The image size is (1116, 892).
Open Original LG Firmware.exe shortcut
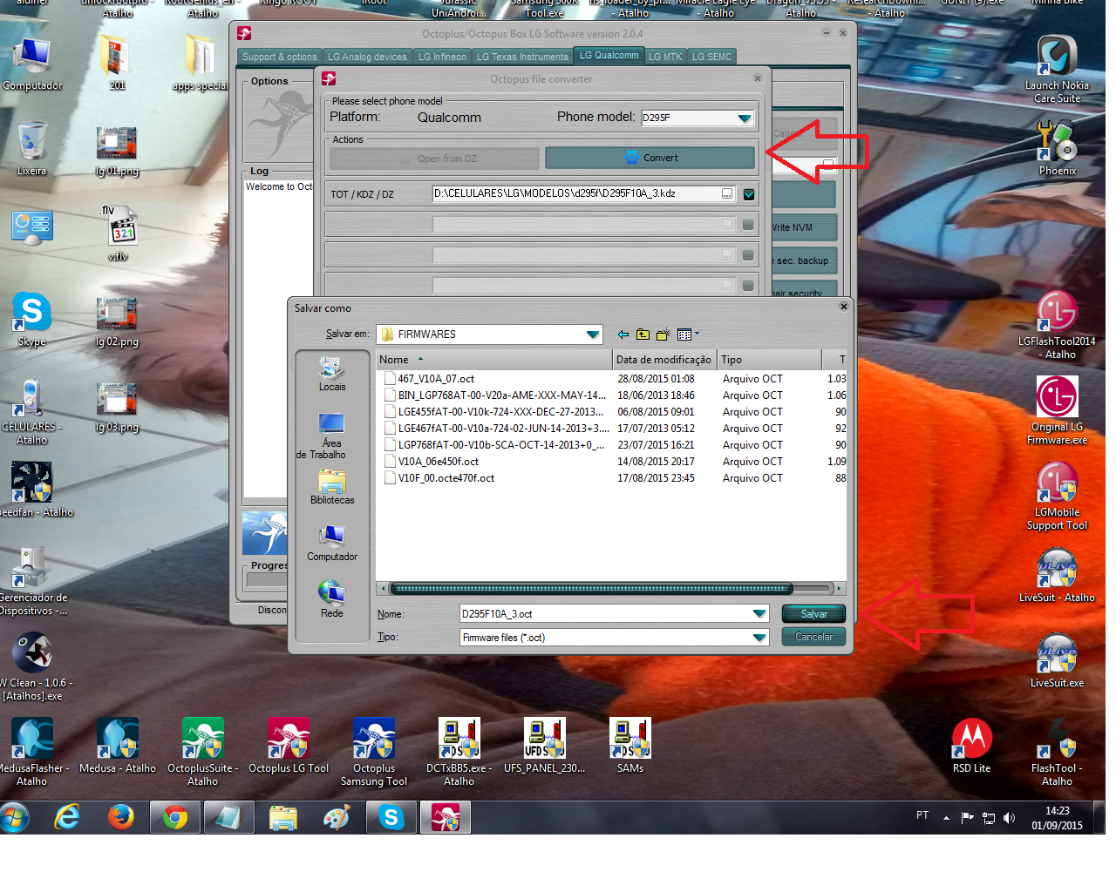pos(1057,409)
